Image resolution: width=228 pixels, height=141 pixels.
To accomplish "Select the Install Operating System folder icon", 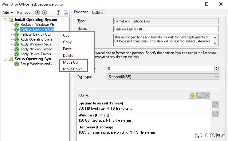I will click(11, 20).
